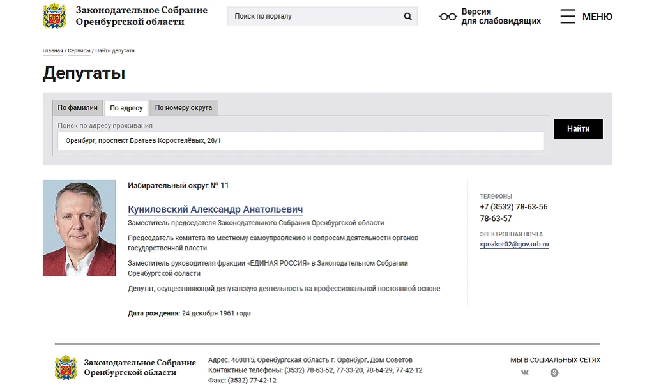This screenshot has height=385, width=654.
Task: Click the Orenburg coat of arms header logo
Action: coord(55,16)
